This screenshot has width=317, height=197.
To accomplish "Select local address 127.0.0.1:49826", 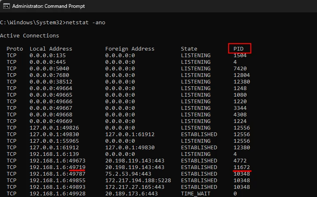I will 54,128.
